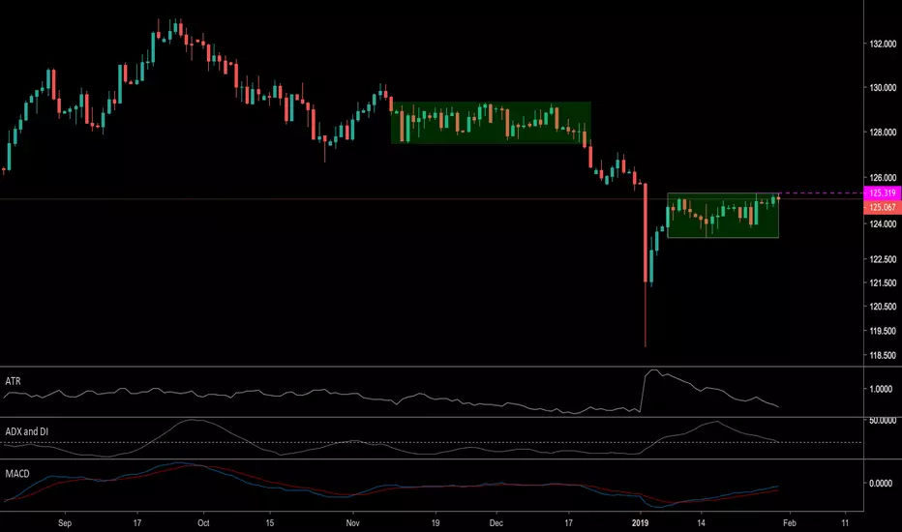Click the MACD 0.0000 scale value
Viewport: 902px width, 532px height.
click(881, 483)
